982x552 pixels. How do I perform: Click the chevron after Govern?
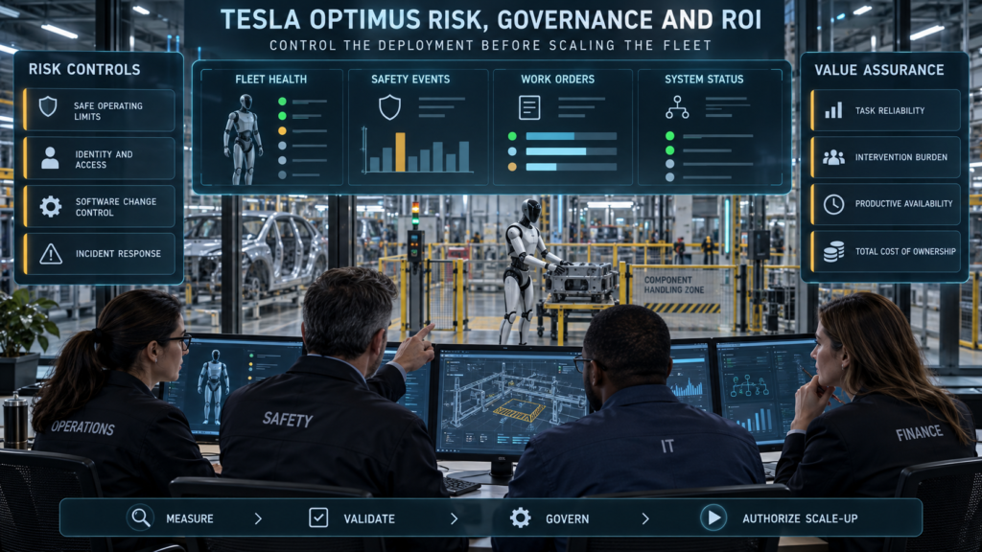pos(645,518)
